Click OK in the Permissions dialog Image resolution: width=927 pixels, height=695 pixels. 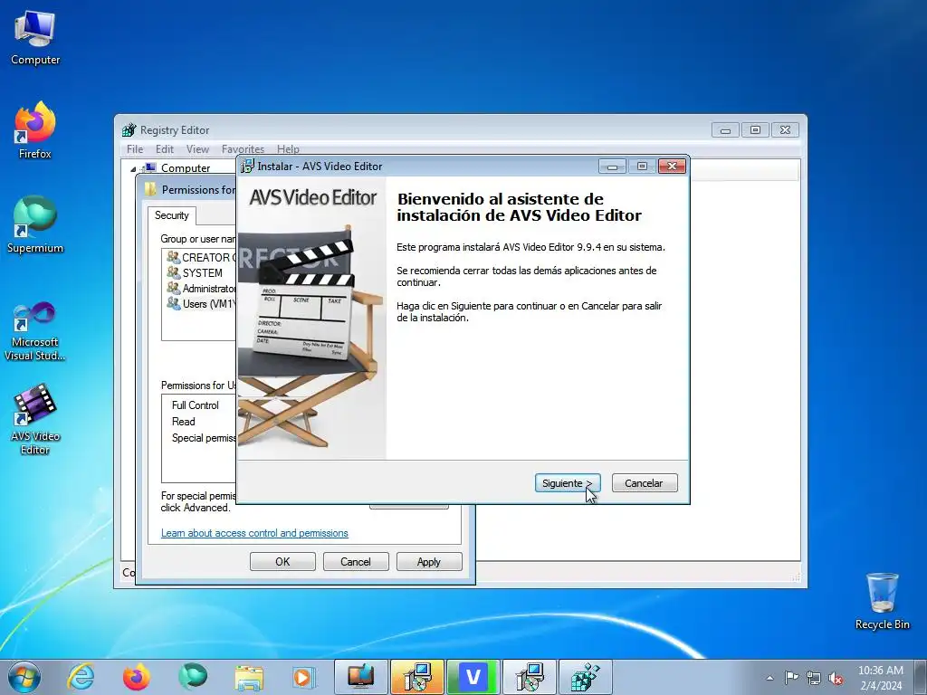pyautogui.click(x=282, y=561)
